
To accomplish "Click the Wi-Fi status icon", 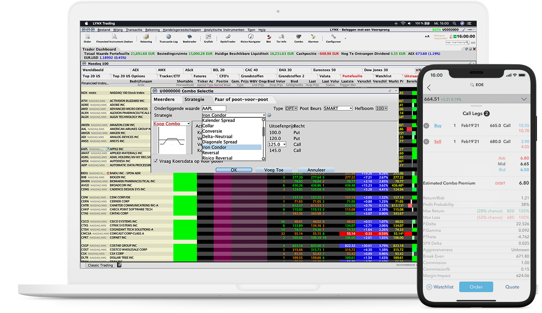I will (x=403, y=24).
